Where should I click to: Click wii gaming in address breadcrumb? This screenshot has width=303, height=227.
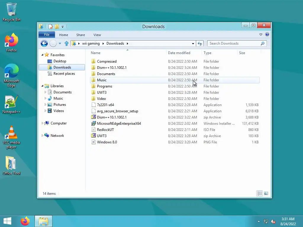coord(91,43)
